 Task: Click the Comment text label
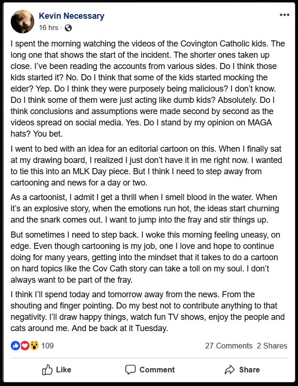(x=157, y=370)
